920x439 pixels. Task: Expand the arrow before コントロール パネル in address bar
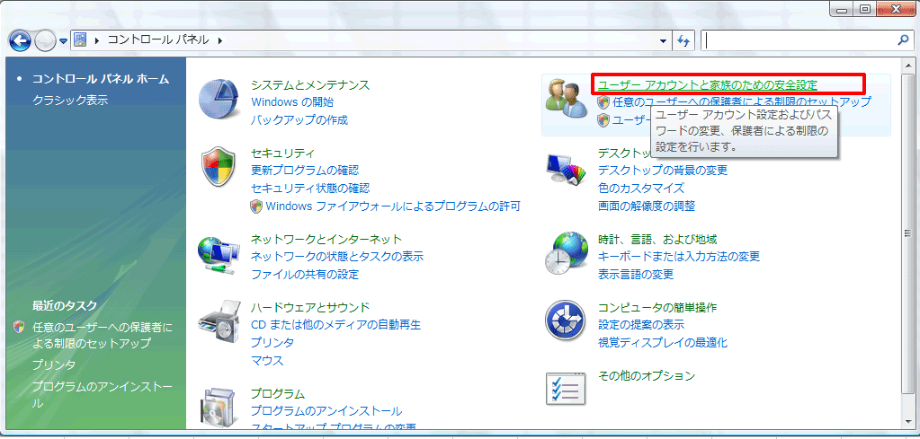pyautogui.click(x=96, y=40)
